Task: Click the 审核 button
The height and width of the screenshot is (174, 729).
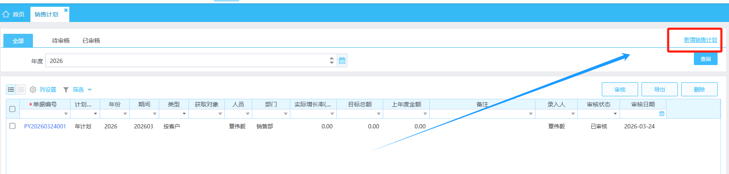Action: click(x=620, y=90)
